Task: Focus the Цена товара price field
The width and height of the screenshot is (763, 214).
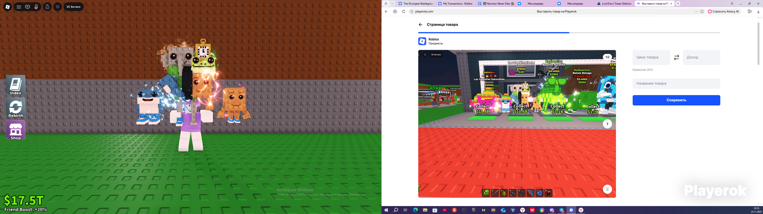Action: tap(651, 57)
